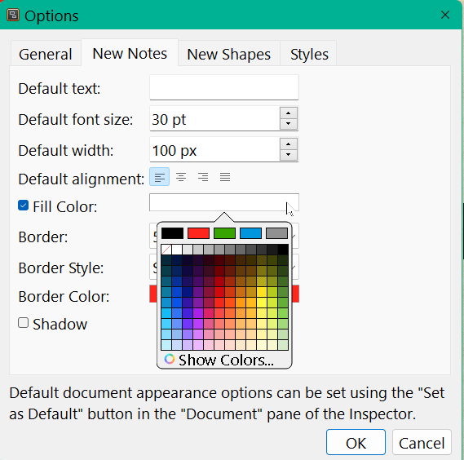Viewport: 464px width, 460px height.
Task: Click the no-color transparent swatch
Action: [166, 250]
